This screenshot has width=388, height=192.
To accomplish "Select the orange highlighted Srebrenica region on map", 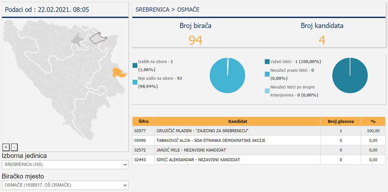I will pyautogui.click(x=119, y=73).
